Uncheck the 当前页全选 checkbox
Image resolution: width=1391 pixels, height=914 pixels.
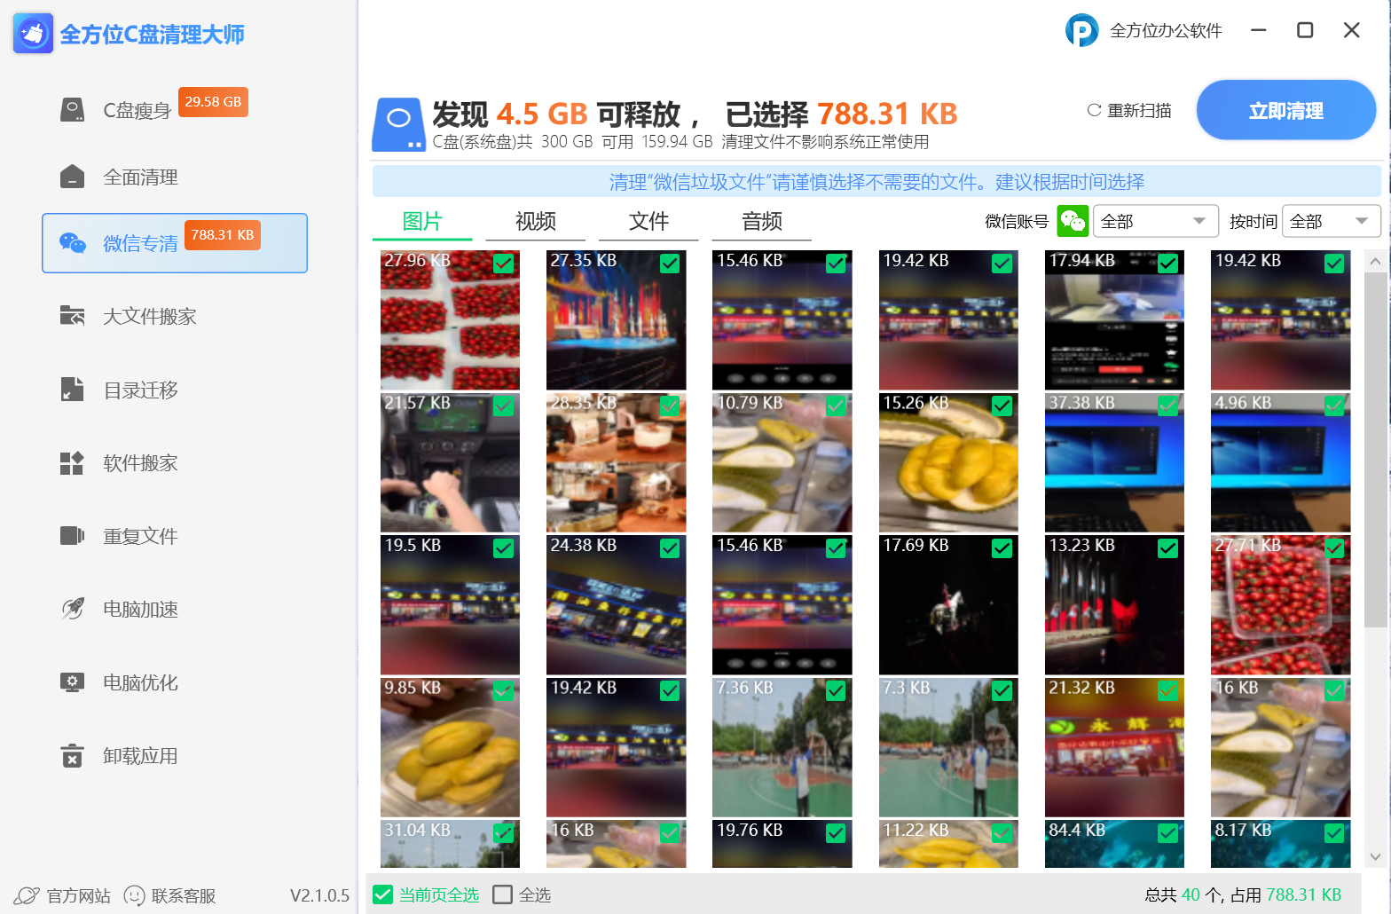pos(383,894)
